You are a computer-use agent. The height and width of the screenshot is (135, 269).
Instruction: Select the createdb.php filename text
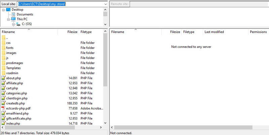point(15,104)
